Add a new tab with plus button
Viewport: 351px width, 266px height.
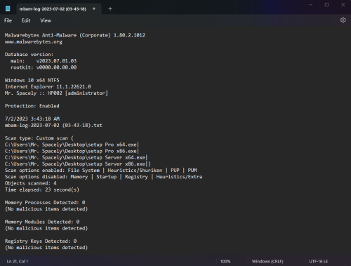[110, 9]
